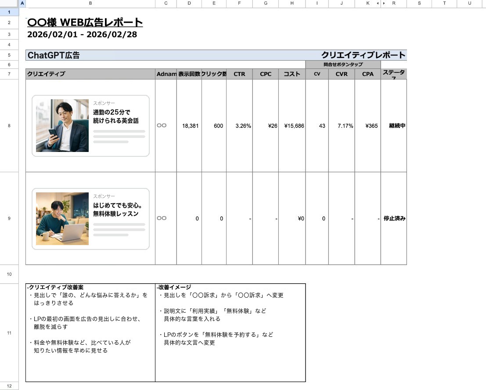Select row 11 header
Viewport: 486px width, 390px height.
[x=9, y=333]
